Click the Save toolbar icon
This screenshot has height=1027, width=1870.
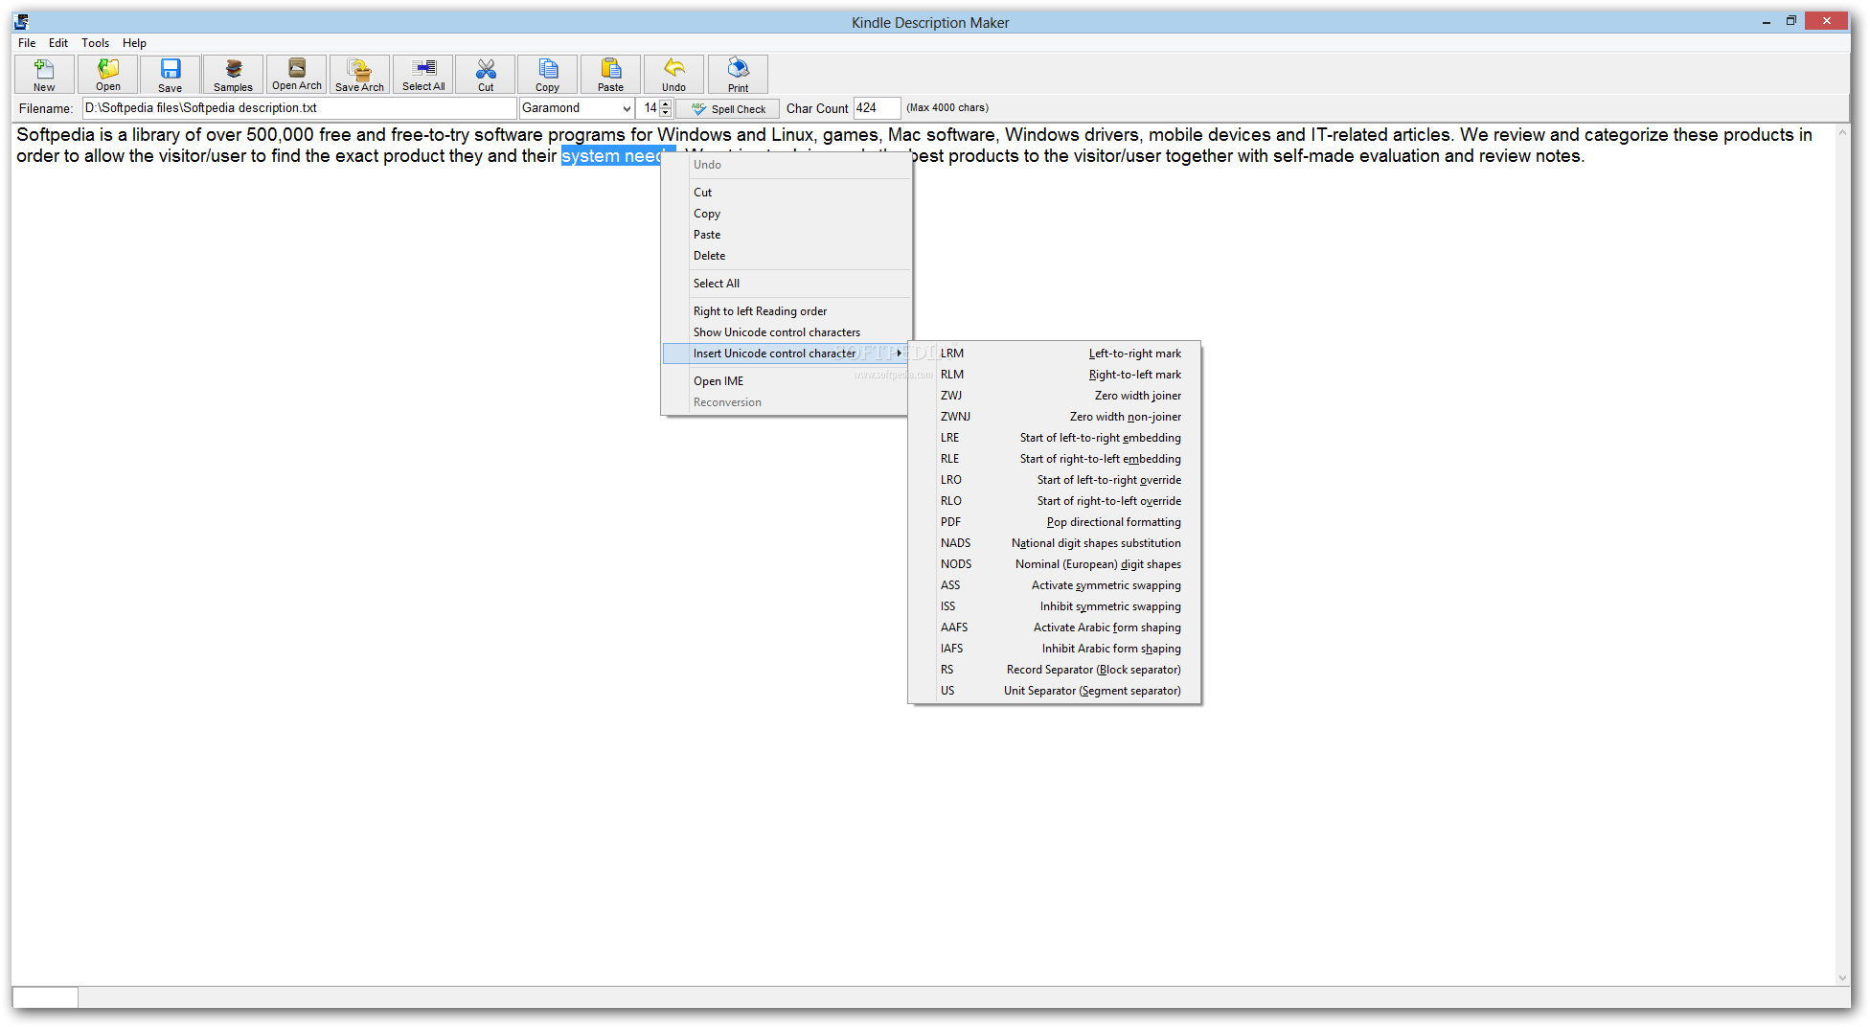(170, 74)
